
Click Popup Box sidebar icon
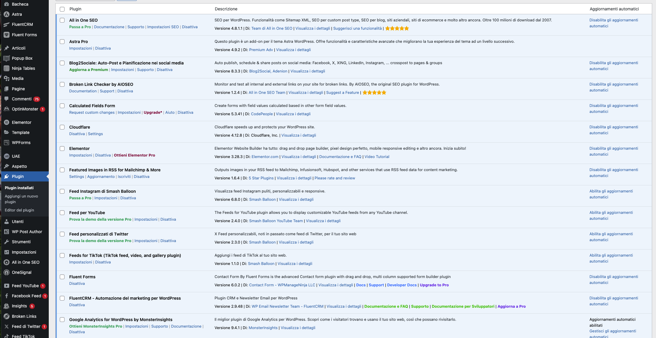(7, 58)
